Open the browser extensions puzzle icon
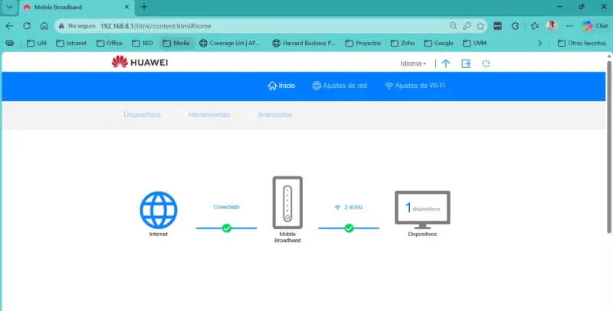Screen dimensions: 613x311 (x=515, y=26)
